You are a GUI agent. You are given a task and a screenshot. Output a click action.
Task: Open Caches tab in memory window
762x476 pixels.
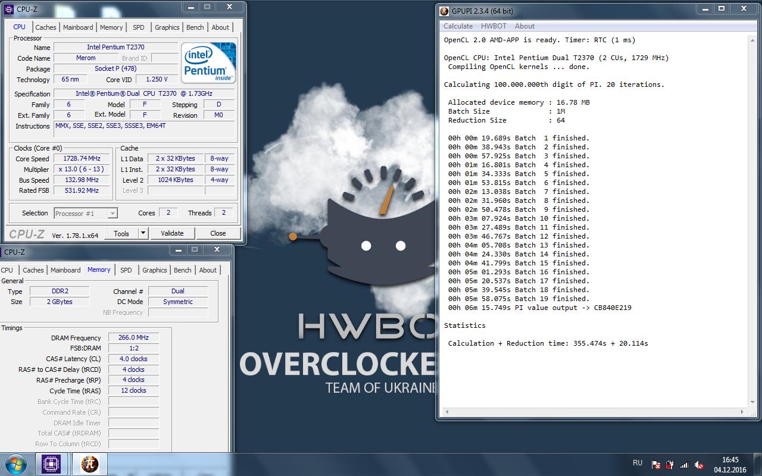(x=33, y=270)
